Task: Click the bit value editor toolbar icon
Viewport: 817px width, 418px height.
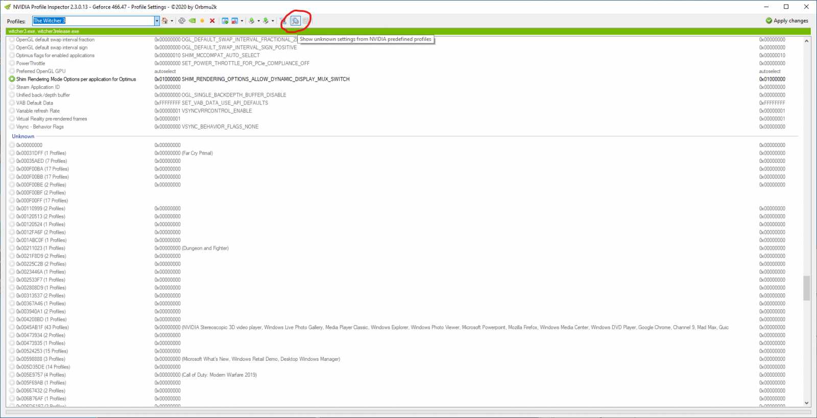Action: point(305,21)
